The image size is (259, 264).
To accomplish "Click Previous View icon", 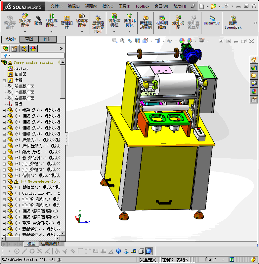I will pos(130,41).
